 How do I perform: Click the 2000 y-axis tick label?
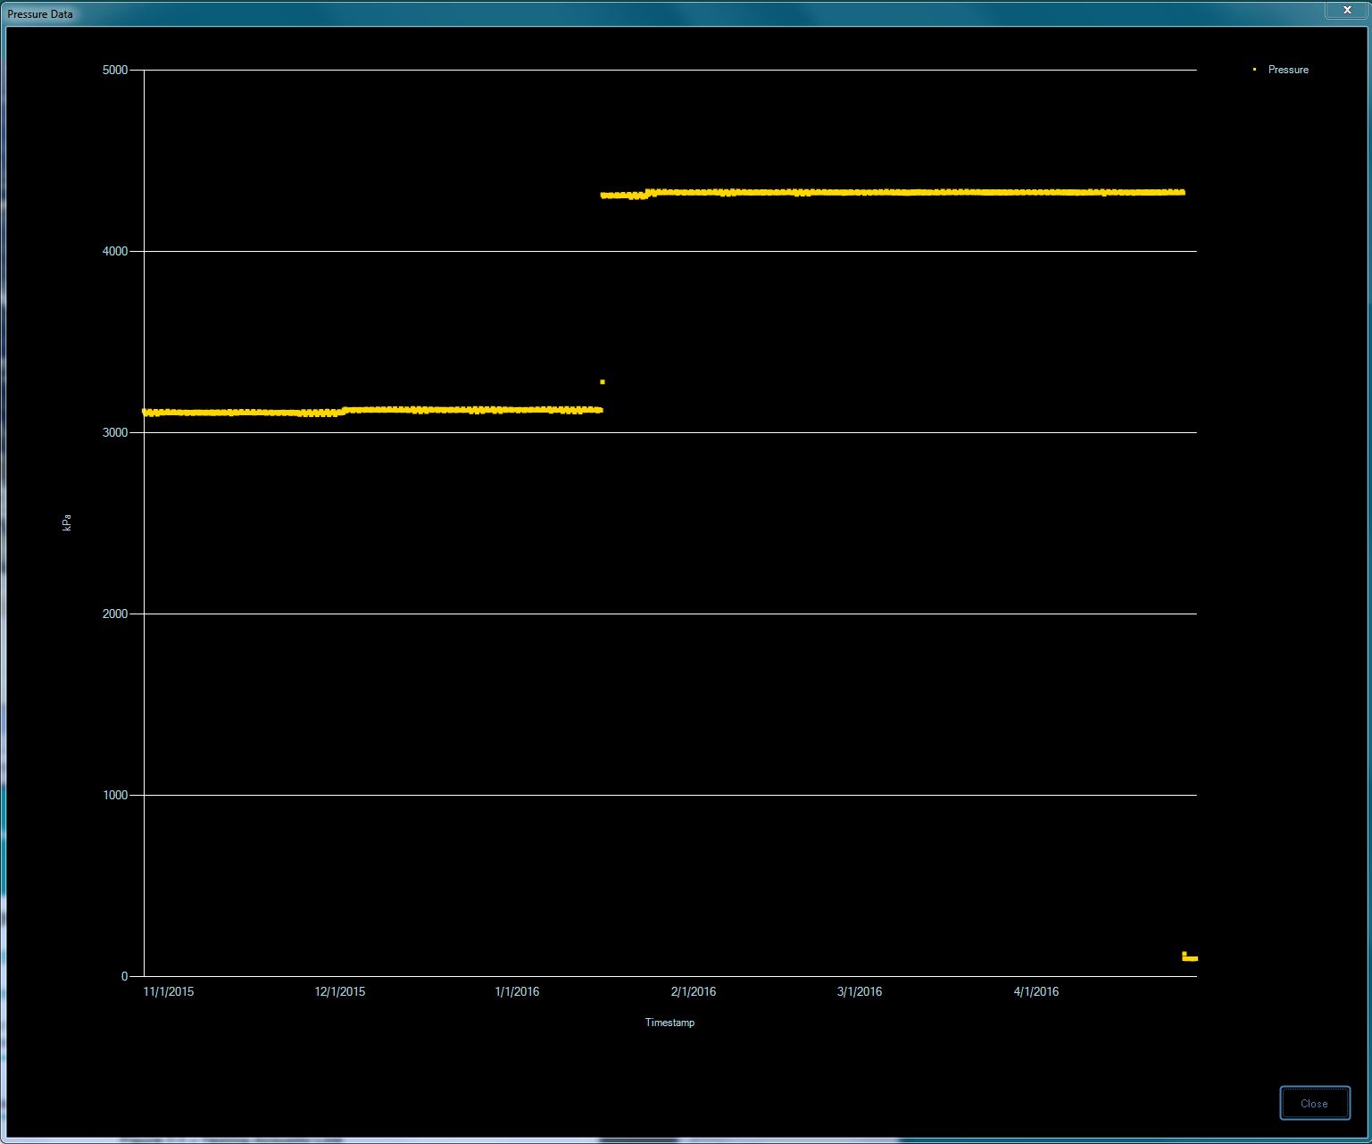[x=115, y=614]
